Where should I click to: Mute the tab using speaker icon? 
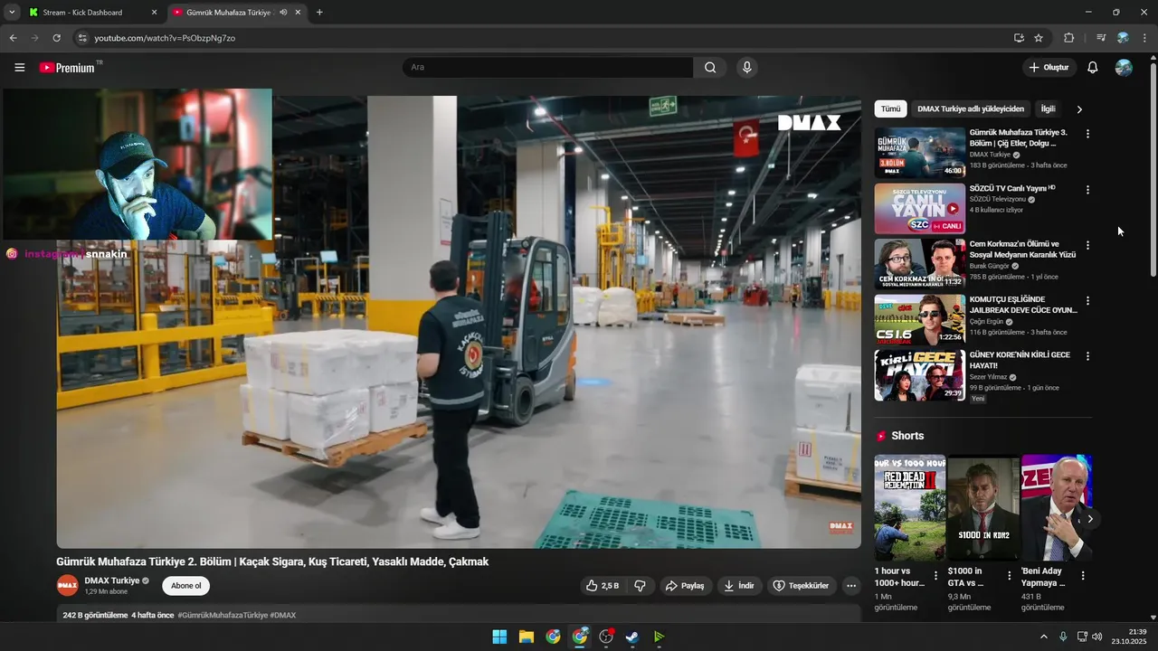[283, 13]
